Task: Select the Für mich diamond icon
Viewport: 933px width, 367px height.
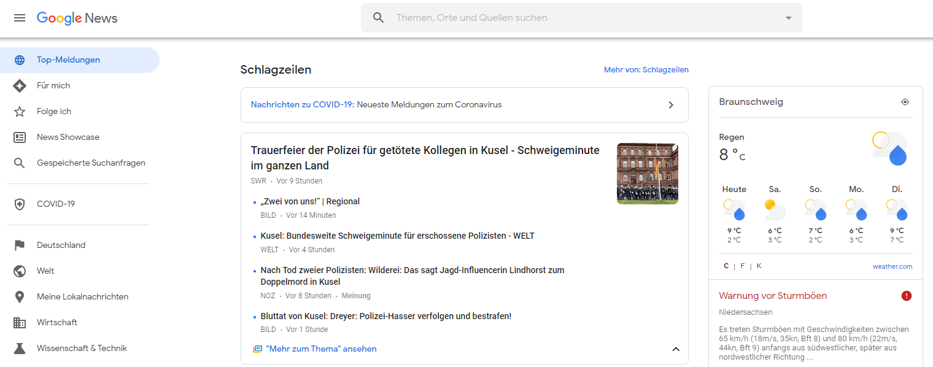Action: click(20, 85)
